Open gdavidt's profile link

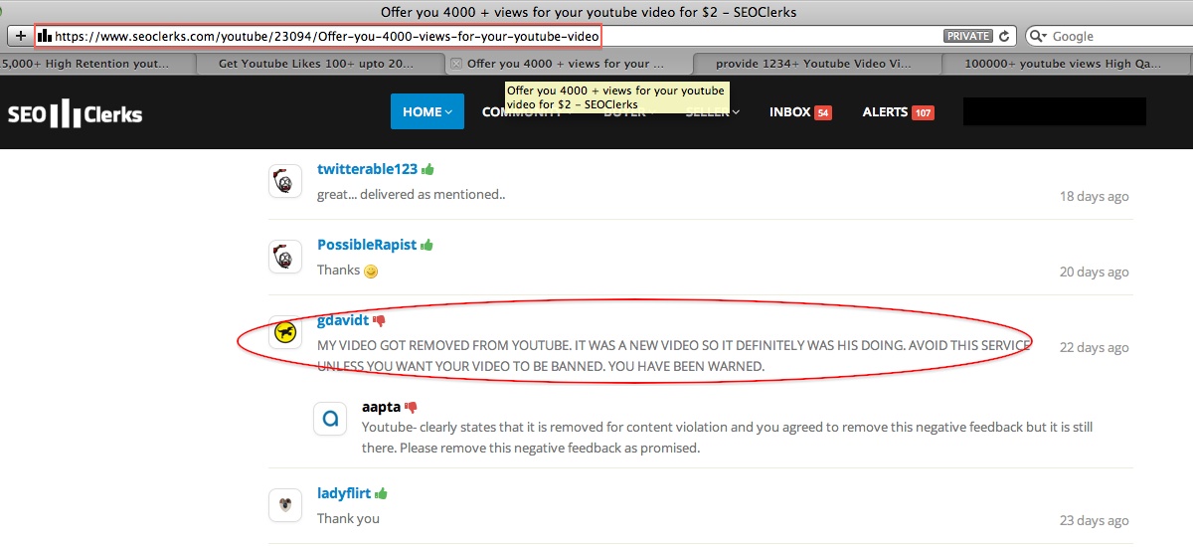tap(343, 320)
